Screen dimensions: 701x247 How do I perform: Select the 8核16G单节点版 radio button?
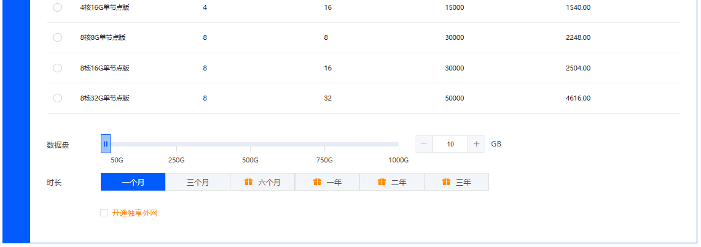coord(58,68)
